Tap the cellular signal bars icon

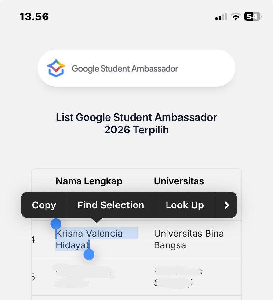[x=221, y=17]
